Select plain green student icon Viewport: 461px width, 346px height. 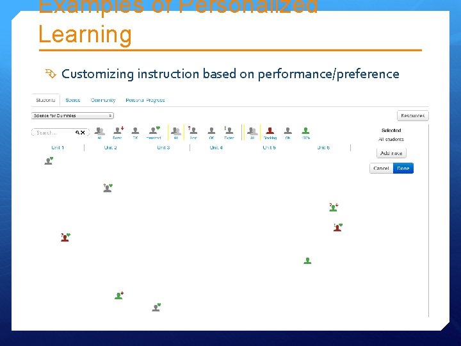coord(307,261)
